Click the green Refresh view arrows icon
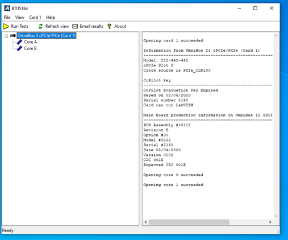288x240 pixels. [41, 26]
